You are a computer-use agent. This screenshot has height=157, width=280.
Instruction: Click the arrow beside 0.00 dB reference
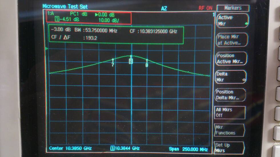(x=96, y=15)
